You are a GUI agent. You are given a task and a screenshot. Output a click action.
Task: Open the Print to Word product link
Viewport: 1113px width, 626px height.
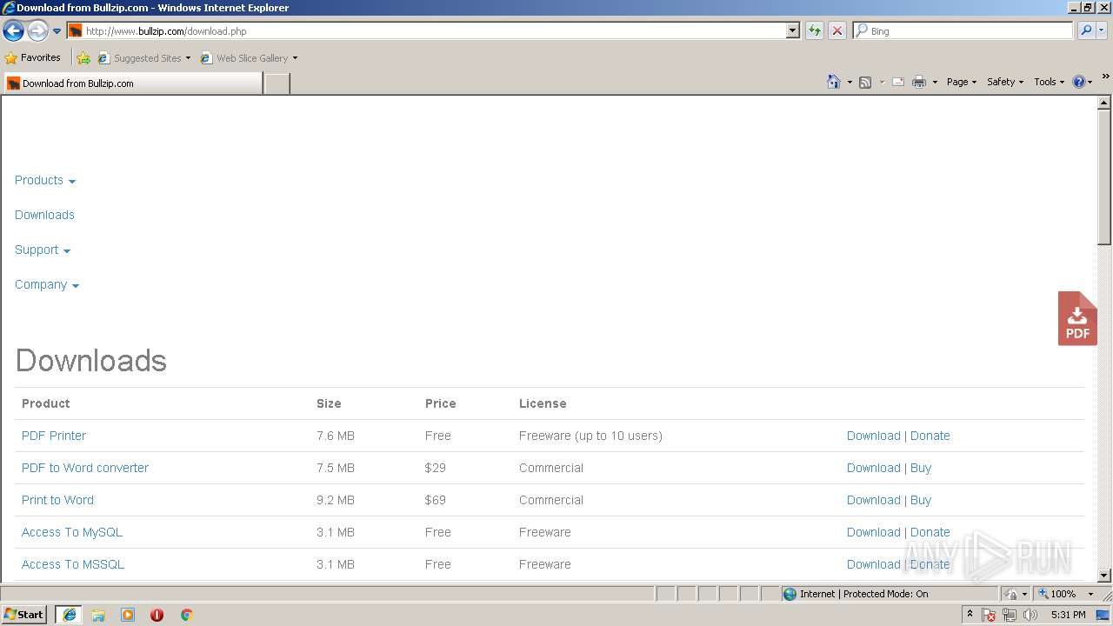(x=57, y=500)
